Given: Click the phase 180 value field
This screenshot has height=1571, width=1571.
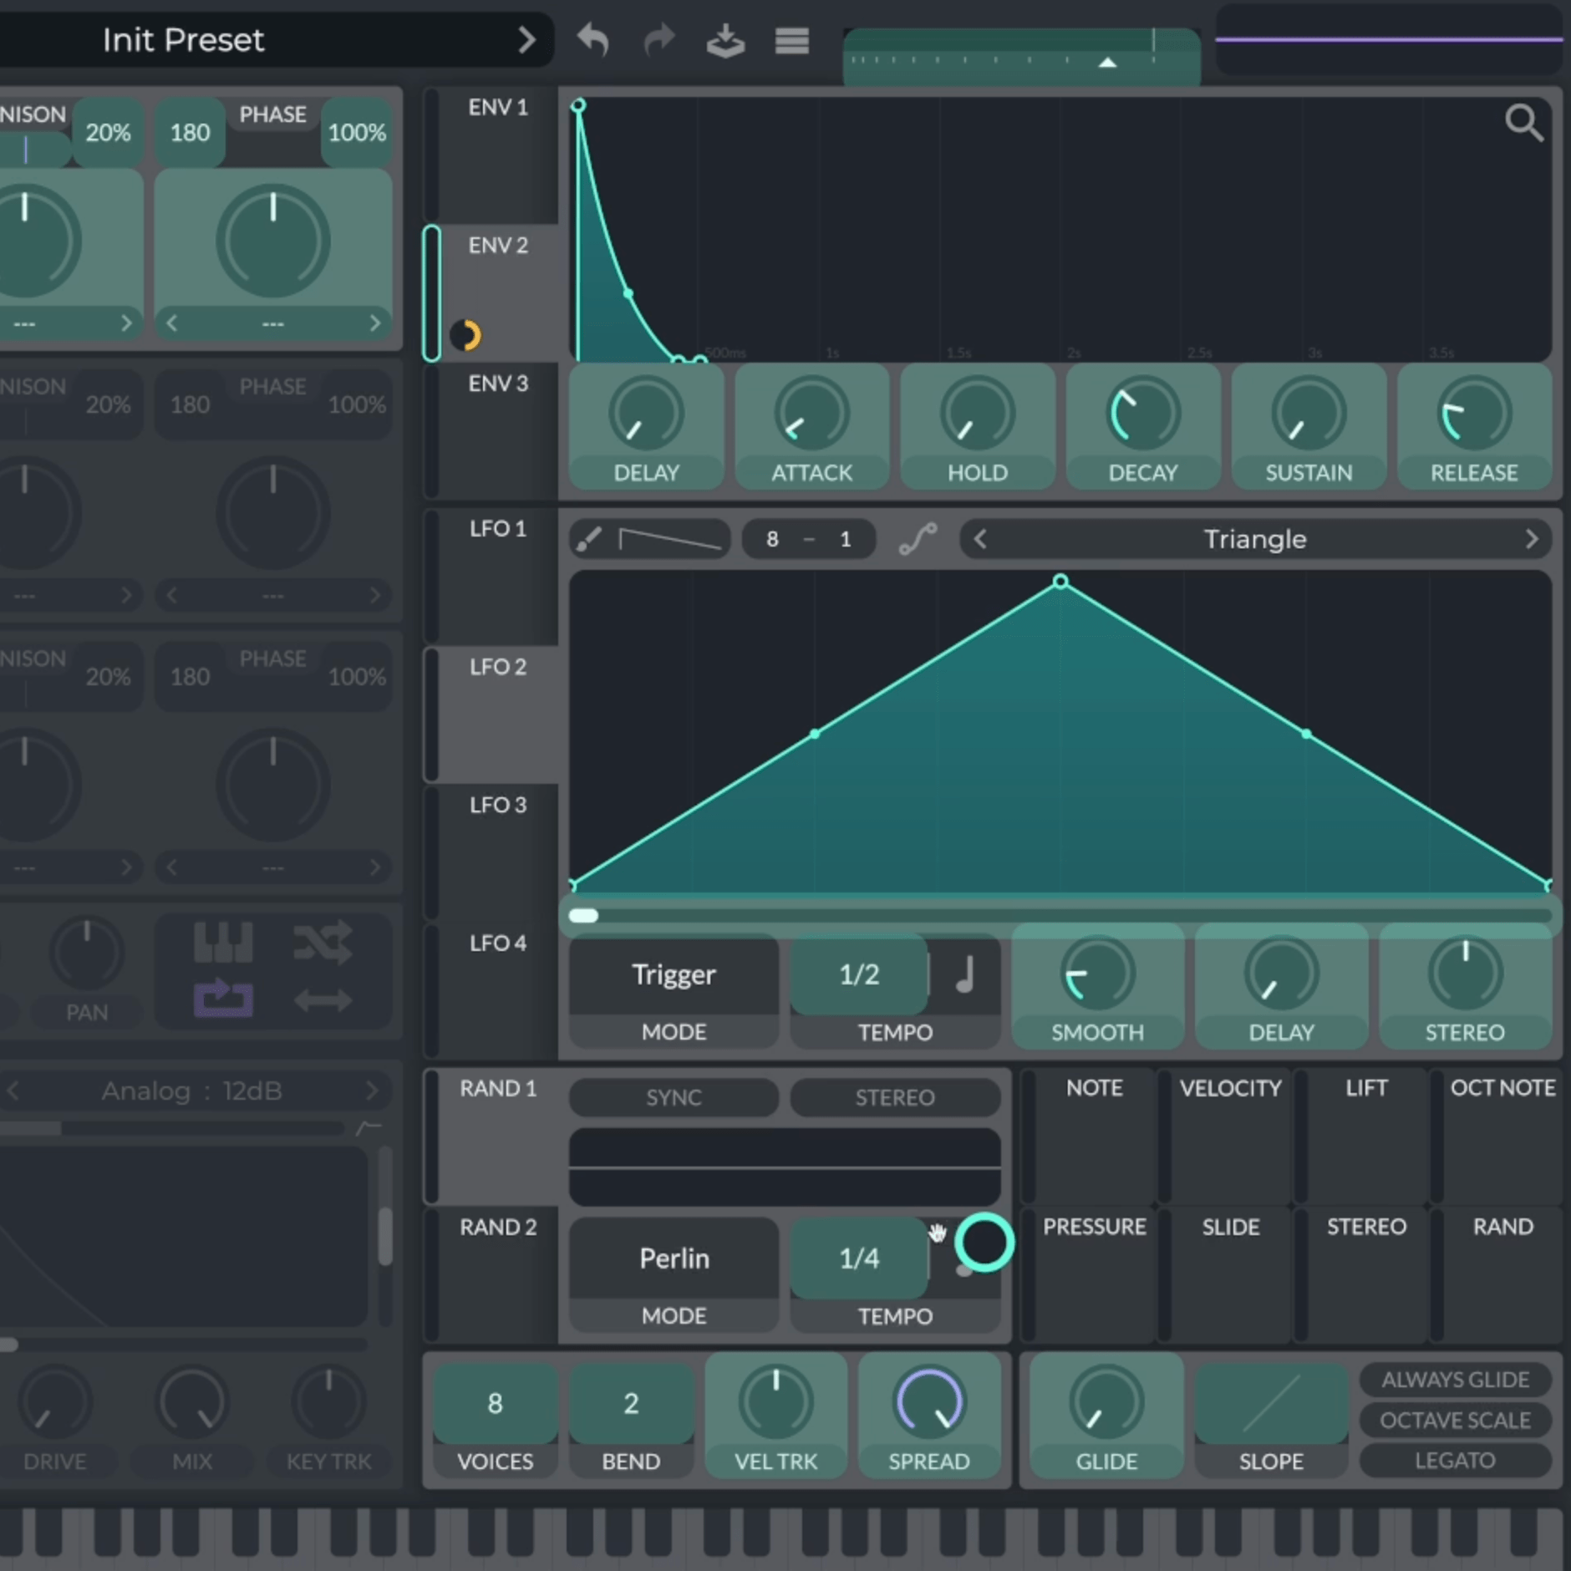Looking at the screenshot, I should pos(190,132).
